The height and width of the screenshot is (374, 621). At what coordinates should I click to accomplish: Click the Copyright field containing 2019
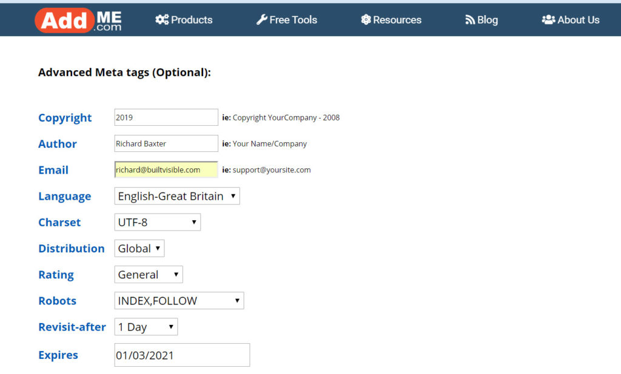166,117
